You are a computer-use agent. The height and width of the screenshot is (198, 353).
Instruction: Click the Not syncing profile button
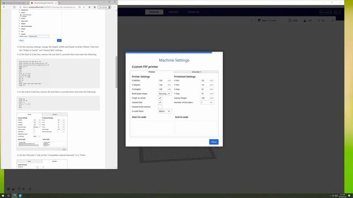point(104,7)
